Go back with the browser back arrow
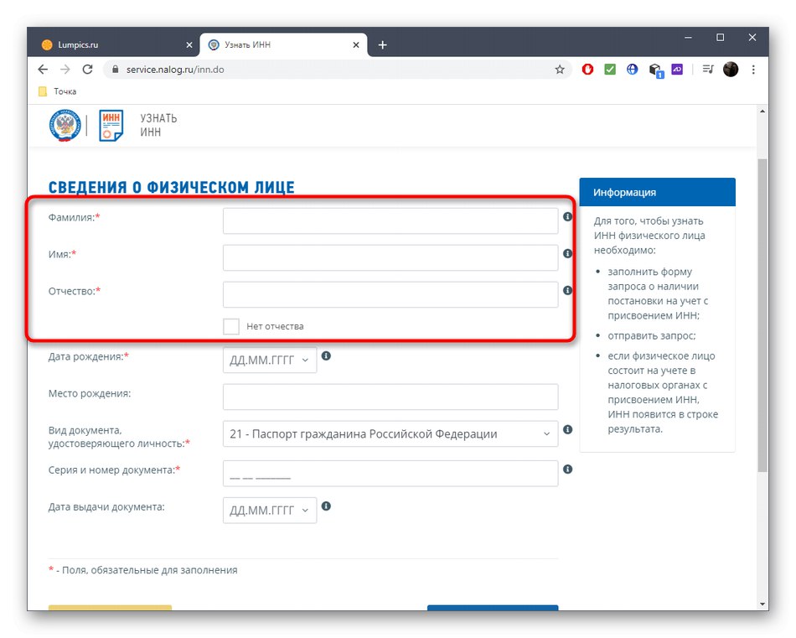The height and width of the screenshot is (638, 796). tap(43, 70)
